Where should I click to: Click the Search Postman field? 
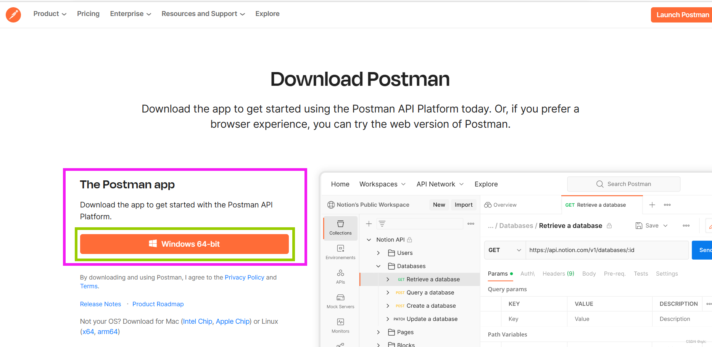(624, 184)
